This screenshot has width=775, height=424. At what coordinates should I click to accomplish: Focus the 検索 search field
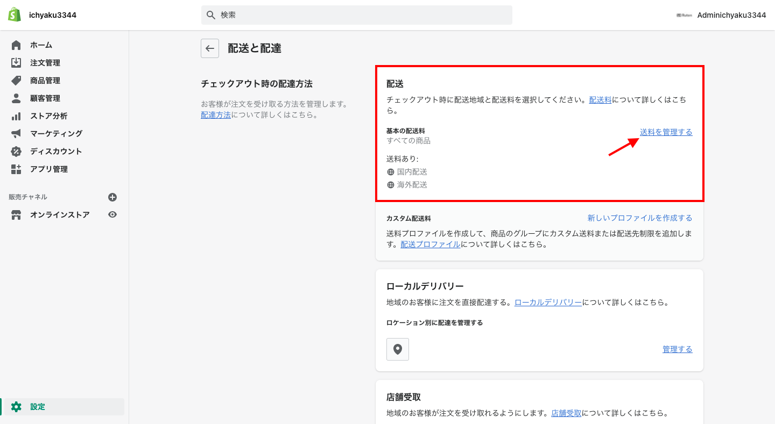357,15
